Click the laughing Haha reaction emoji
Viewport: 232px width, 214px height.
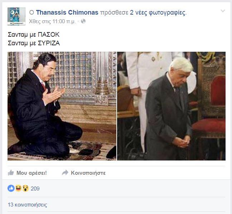click(18, 188)
